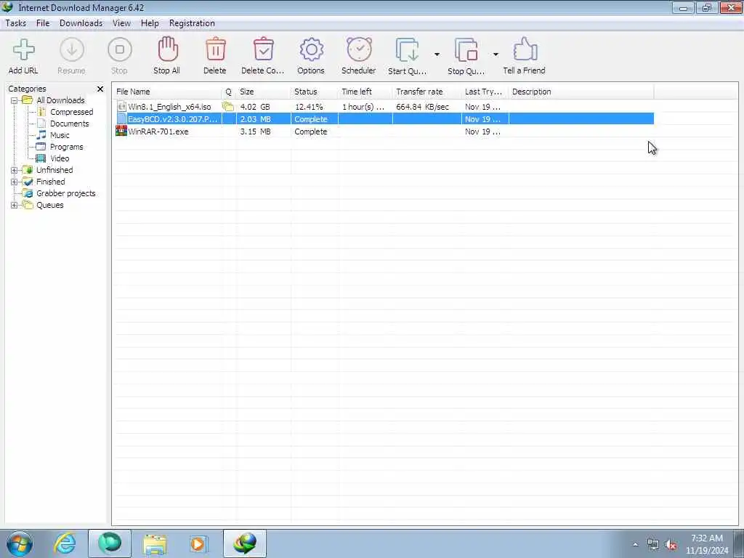Select Grabber projects in categories
744x558 pixels.
pyautogui.click(x=66, y=193)
